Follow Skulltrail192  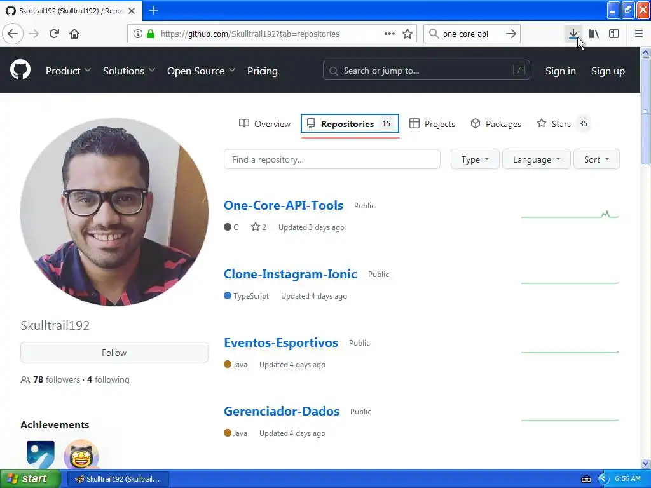point(114,352)
